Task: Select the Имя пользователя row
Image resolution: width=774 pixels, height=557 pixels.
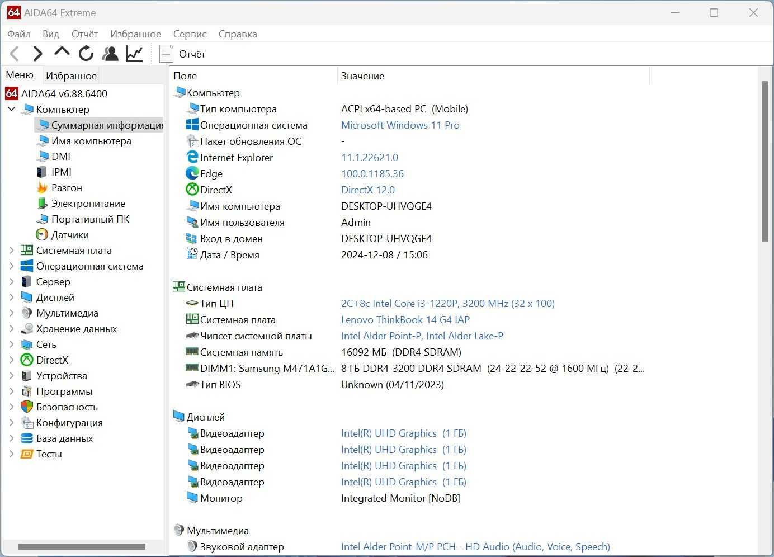Action: [x=277, y=223]
